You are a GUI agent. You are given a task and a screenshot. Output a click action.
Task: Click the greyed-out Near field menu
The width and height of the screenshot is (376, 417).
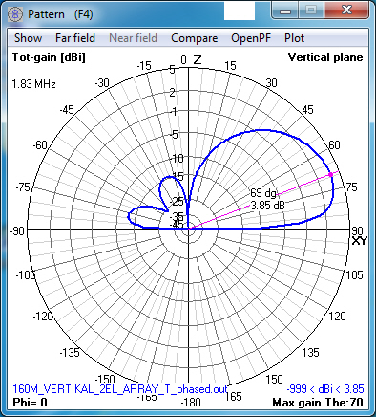pyautogui.click(x=133, y=38)
